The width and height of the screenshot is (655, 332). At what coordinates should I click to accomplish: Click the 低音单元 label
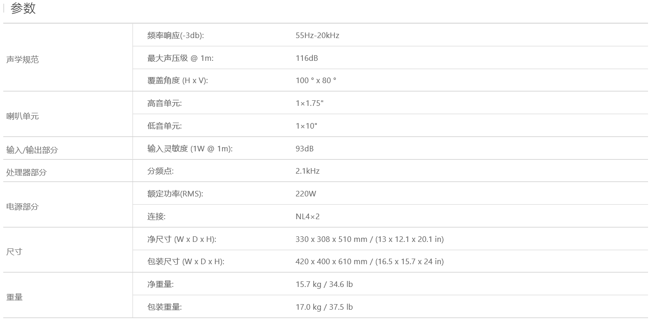click(164, 126)
